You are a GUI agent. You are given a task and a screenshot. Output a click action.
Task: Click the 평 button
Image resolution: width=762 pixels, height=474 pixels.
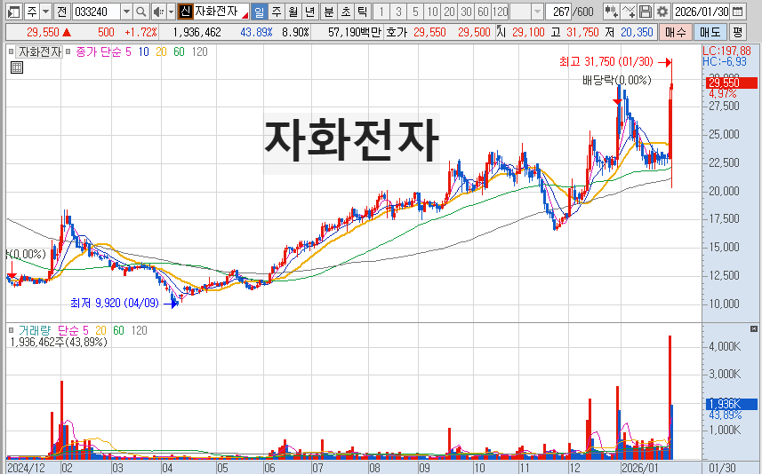[x=737, y=33]
